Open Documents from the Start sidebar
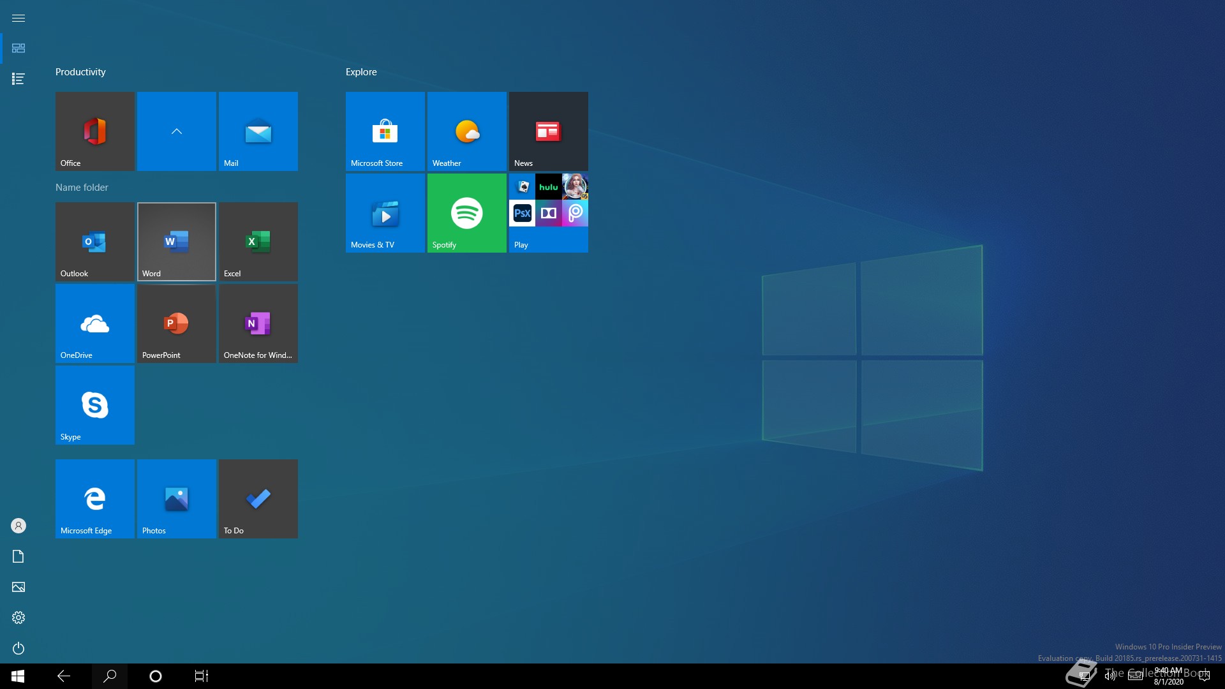The width and height of the screenshot is (1225, 689). click(19, 556)
